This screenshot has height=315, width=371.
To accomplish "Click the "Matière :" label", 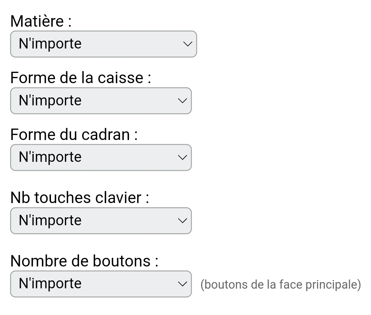I will [x=41, y=21].
